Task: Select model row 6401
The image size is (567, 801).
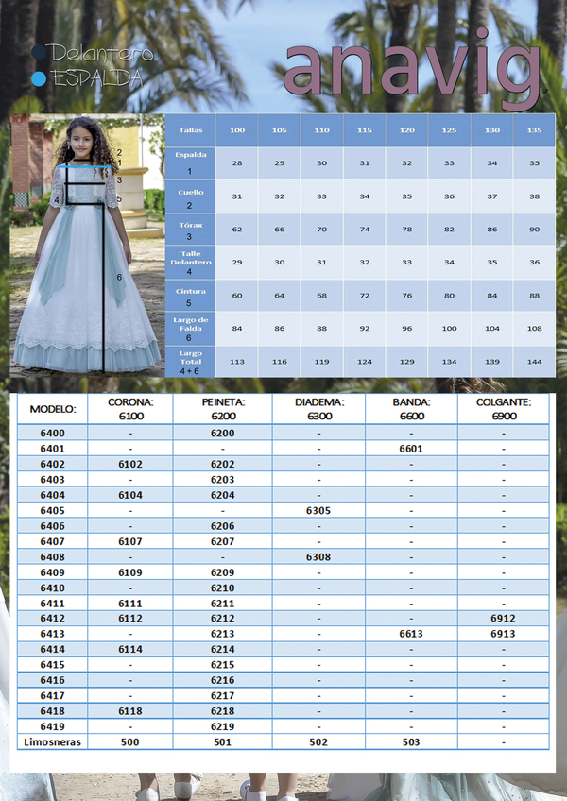Action: 283,449
